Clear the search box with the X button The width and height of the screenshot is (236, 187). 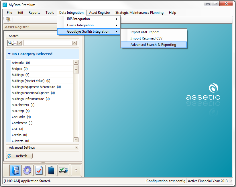coord(74,43)
